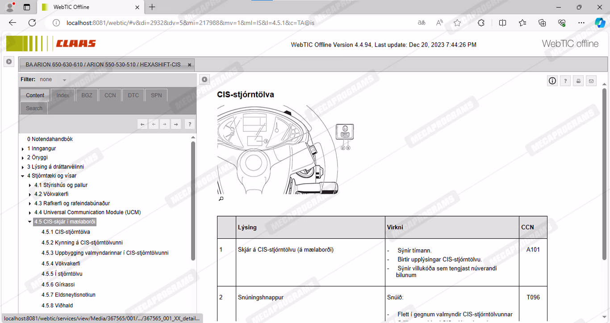The height and width of the screenshot is (323, 610).
Task: Click the magnifier icon below the dashboard image
Action: 221,199
